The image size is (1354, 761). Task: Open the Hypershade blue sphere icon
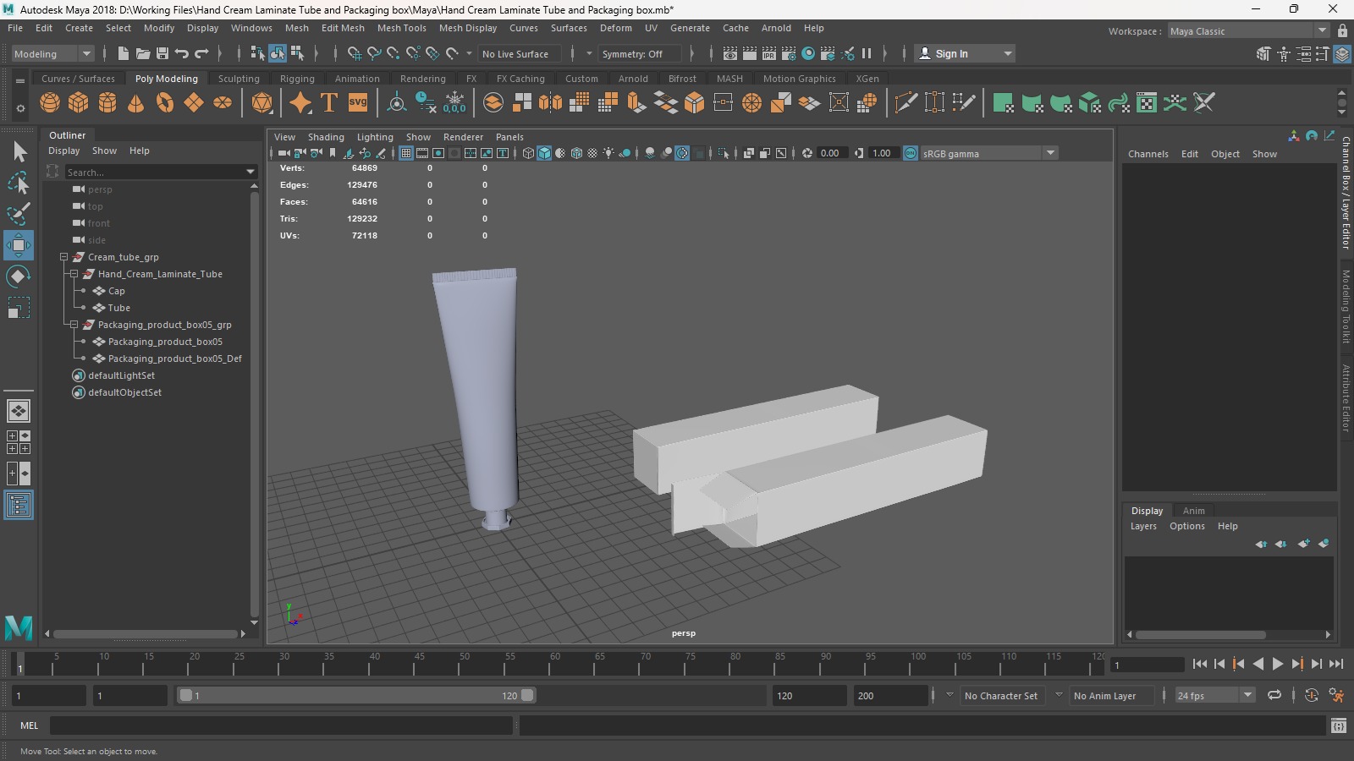808,53
